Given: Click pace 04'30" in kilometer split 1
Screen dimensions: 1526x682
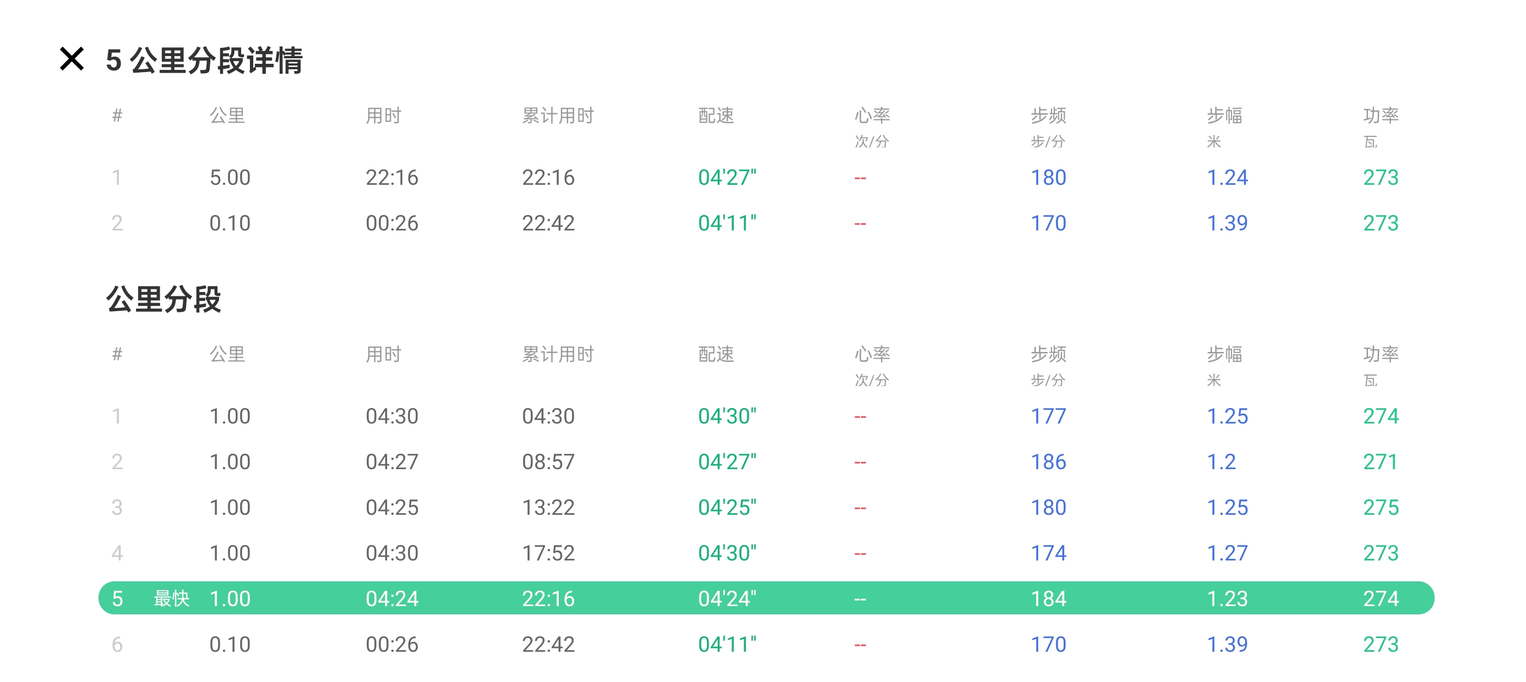Looking at the screenshot, I should click(x=727, y=416).
